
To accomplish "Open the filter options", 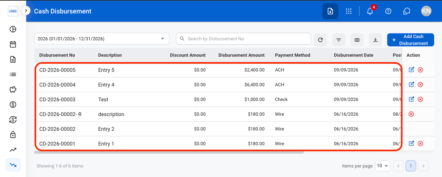I will (x=339, y=40).
